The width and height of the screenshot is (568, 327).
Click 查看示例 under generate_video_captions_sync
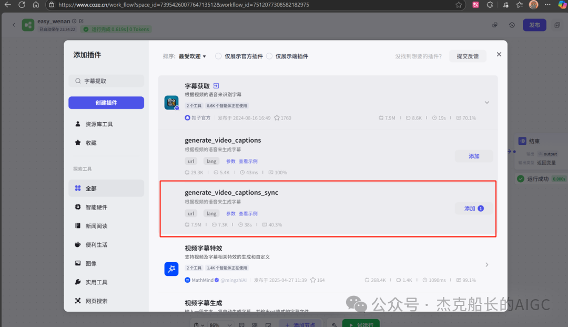tap(248, 214)
